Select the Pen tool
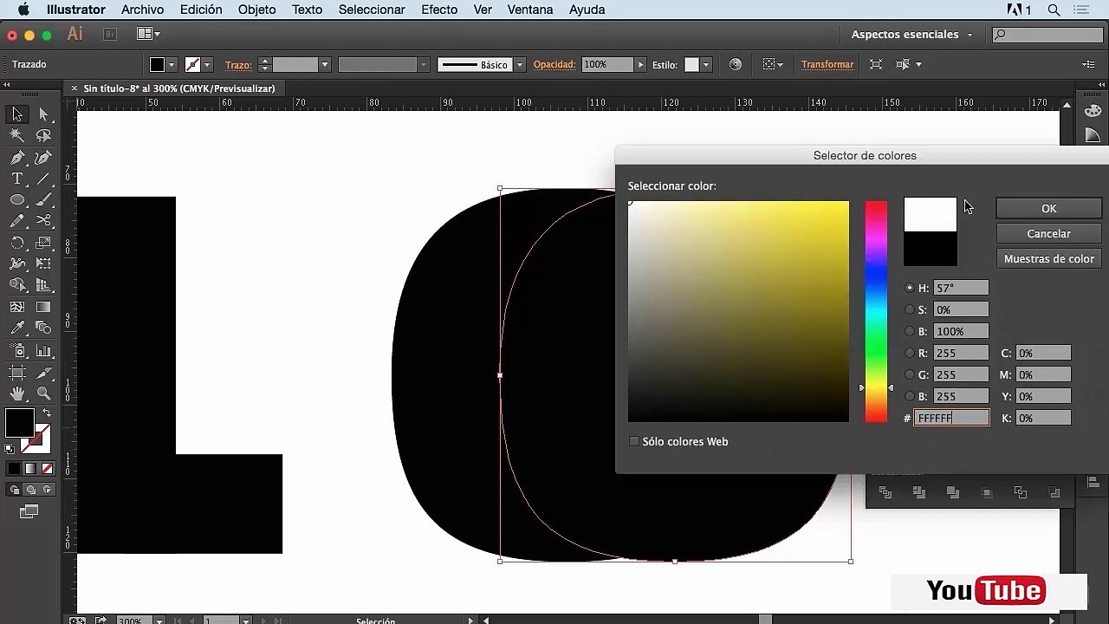The width and height of the screenshot is (1109, 624). pos(17,158)
